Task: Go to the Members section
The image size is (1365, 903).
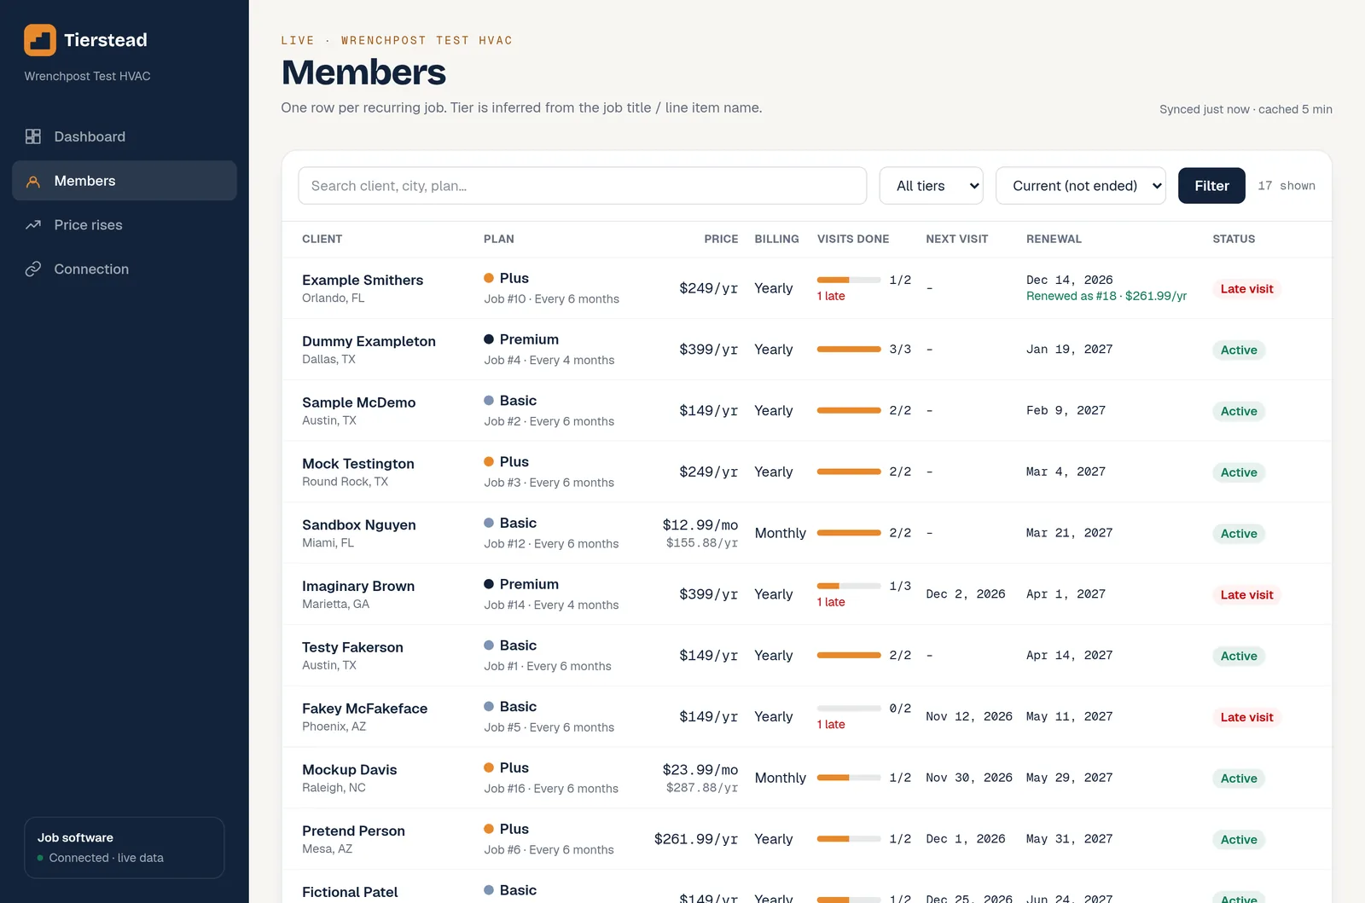Action: coord(125,181)
